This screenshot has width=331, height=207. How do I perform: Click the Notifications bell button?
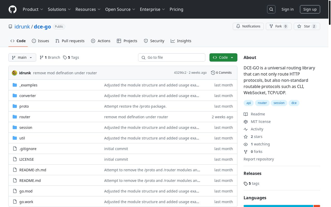[248, 26]
